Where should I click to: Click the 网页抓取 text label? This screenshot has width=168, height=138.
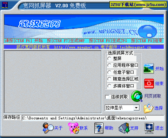tap(153, 96)
